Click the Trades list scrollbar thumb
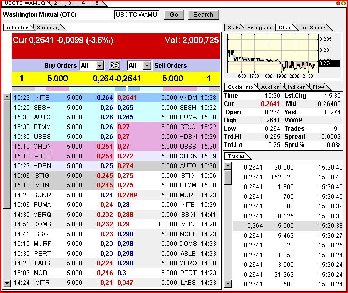The height and width of the screenshot is (293, 348). click(228, 177)
